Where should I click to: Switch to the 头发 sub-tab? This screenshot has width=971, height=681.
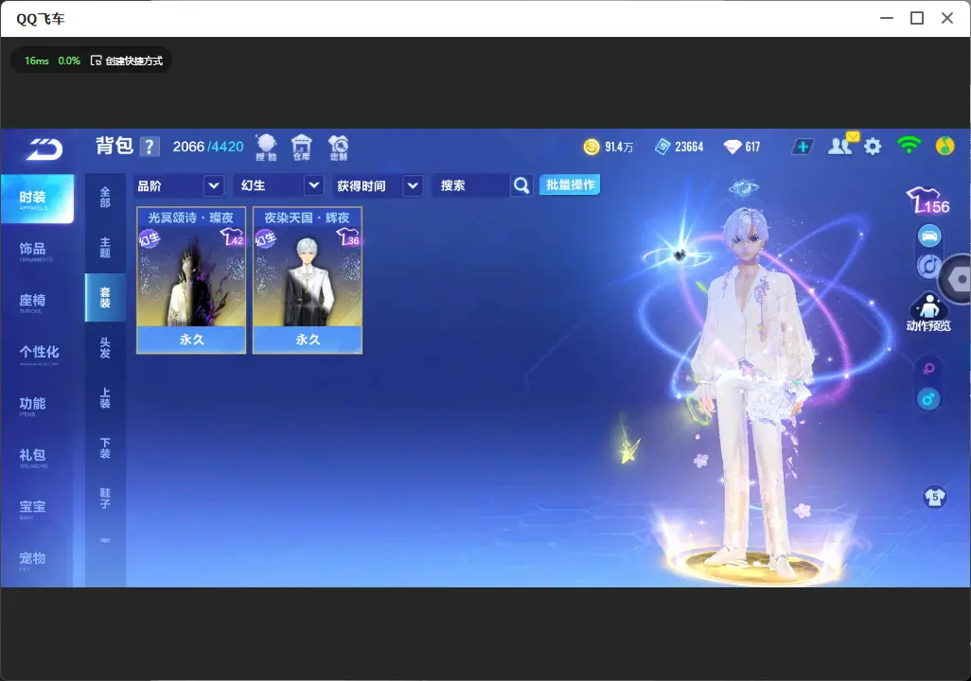coord(105,348)
